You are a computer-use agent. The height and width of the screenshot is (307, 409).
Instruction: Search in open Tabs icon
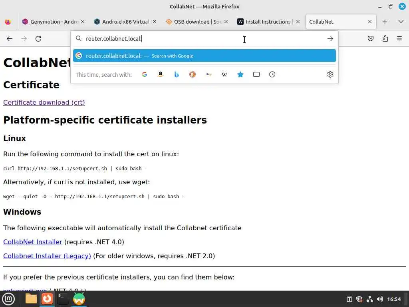click(256, 74)
